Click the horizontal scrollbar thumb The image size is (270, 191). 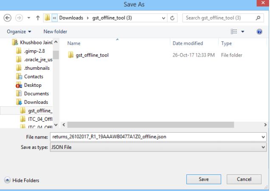[x=151, y=125]
